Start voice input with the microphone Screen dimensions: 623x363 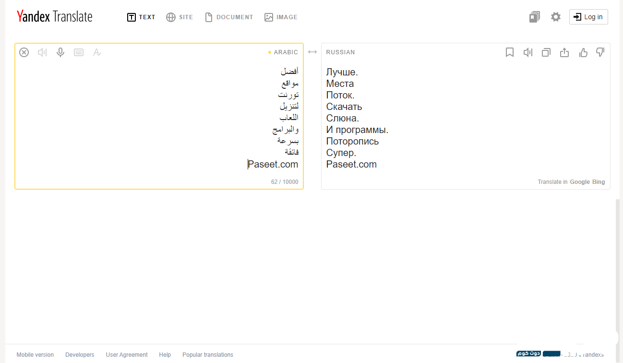tap(60, 52)
